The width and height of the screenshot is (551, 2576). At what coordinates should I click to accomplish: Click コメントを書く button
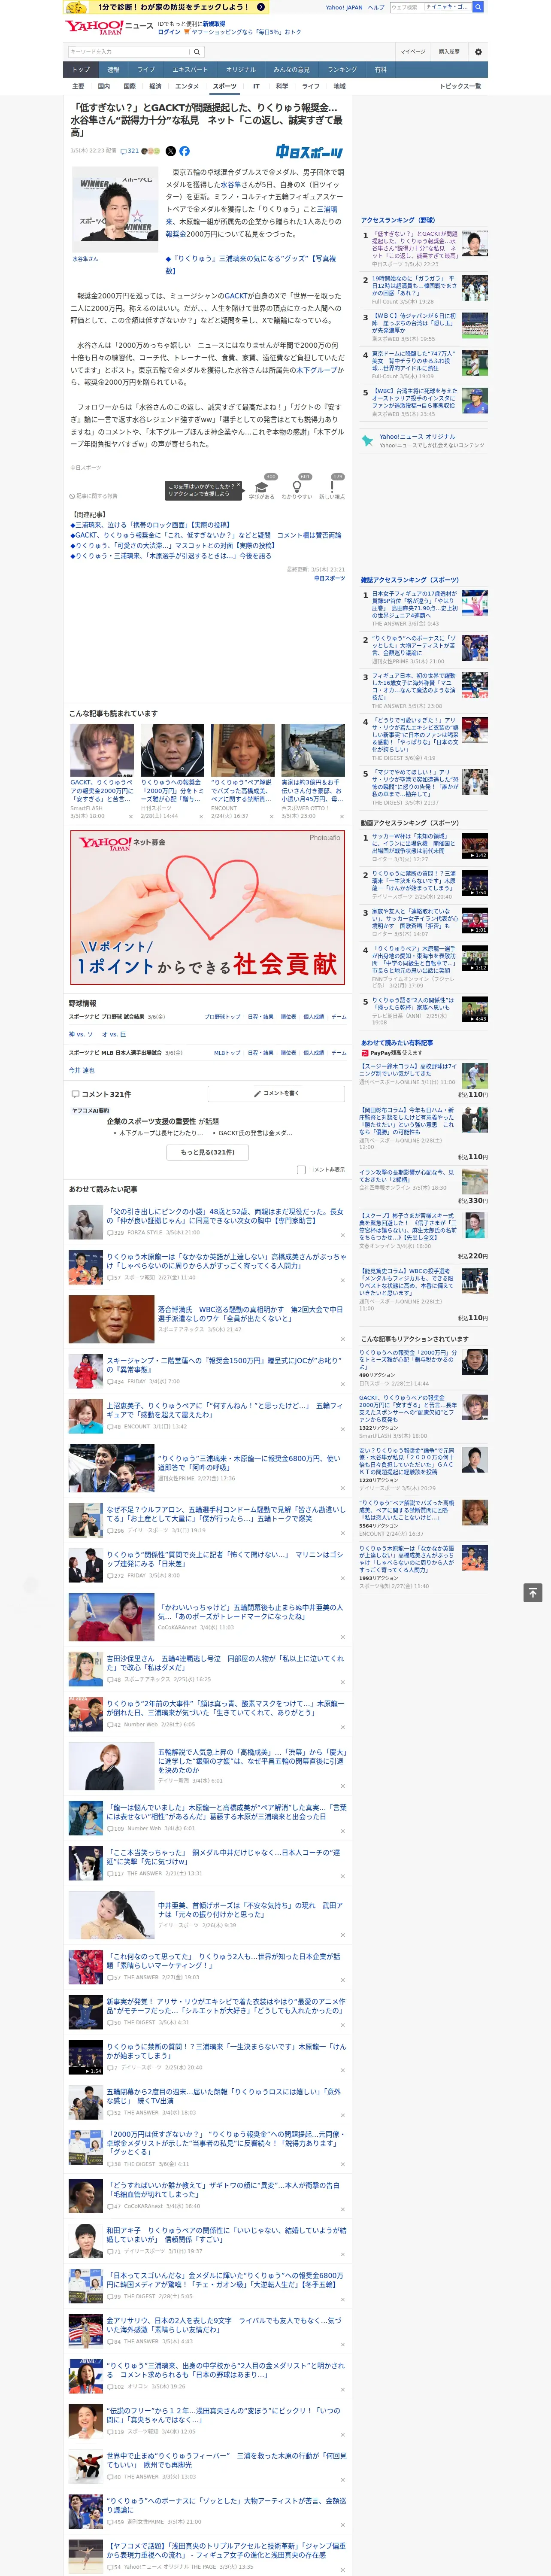(277, 1094)
